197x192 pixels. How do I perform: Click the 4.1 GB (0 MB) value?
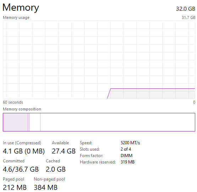coord(24,151)
